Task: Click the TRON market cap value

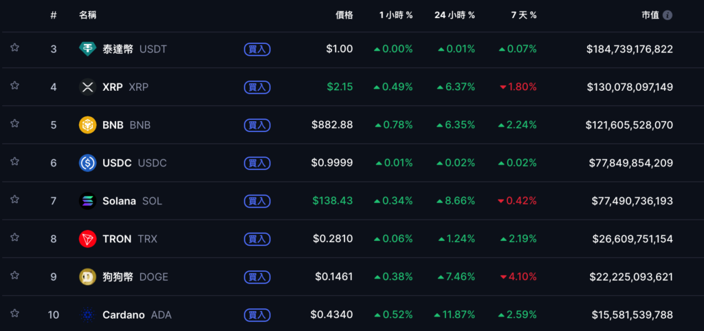Action: [632, 239]
